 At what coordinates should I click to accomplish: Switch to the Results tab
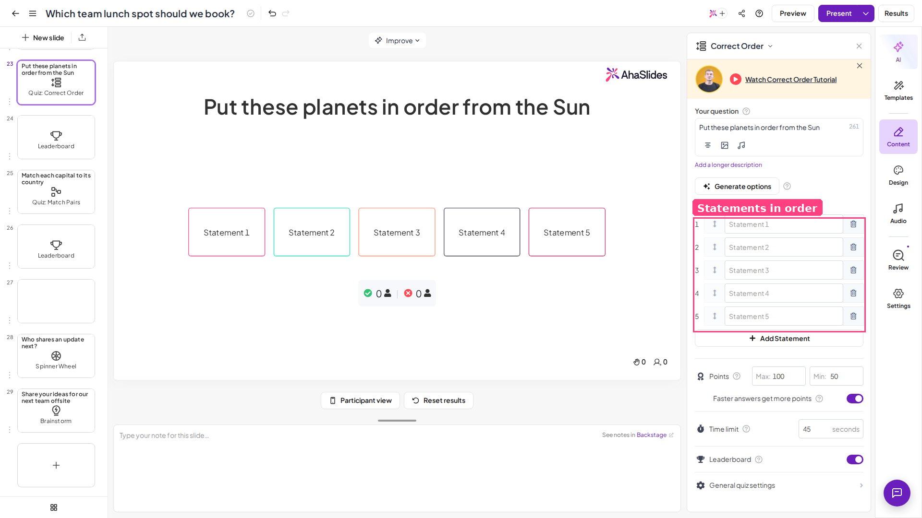896,13
